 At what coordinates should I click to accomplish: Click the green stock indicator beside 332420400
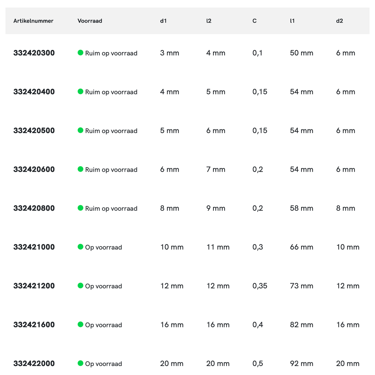pyautogui.click(x=80, y=91)
